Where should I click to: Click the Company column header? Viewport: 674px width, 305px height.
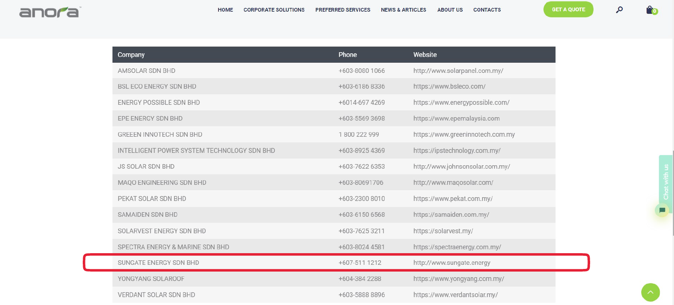(131, 54)
